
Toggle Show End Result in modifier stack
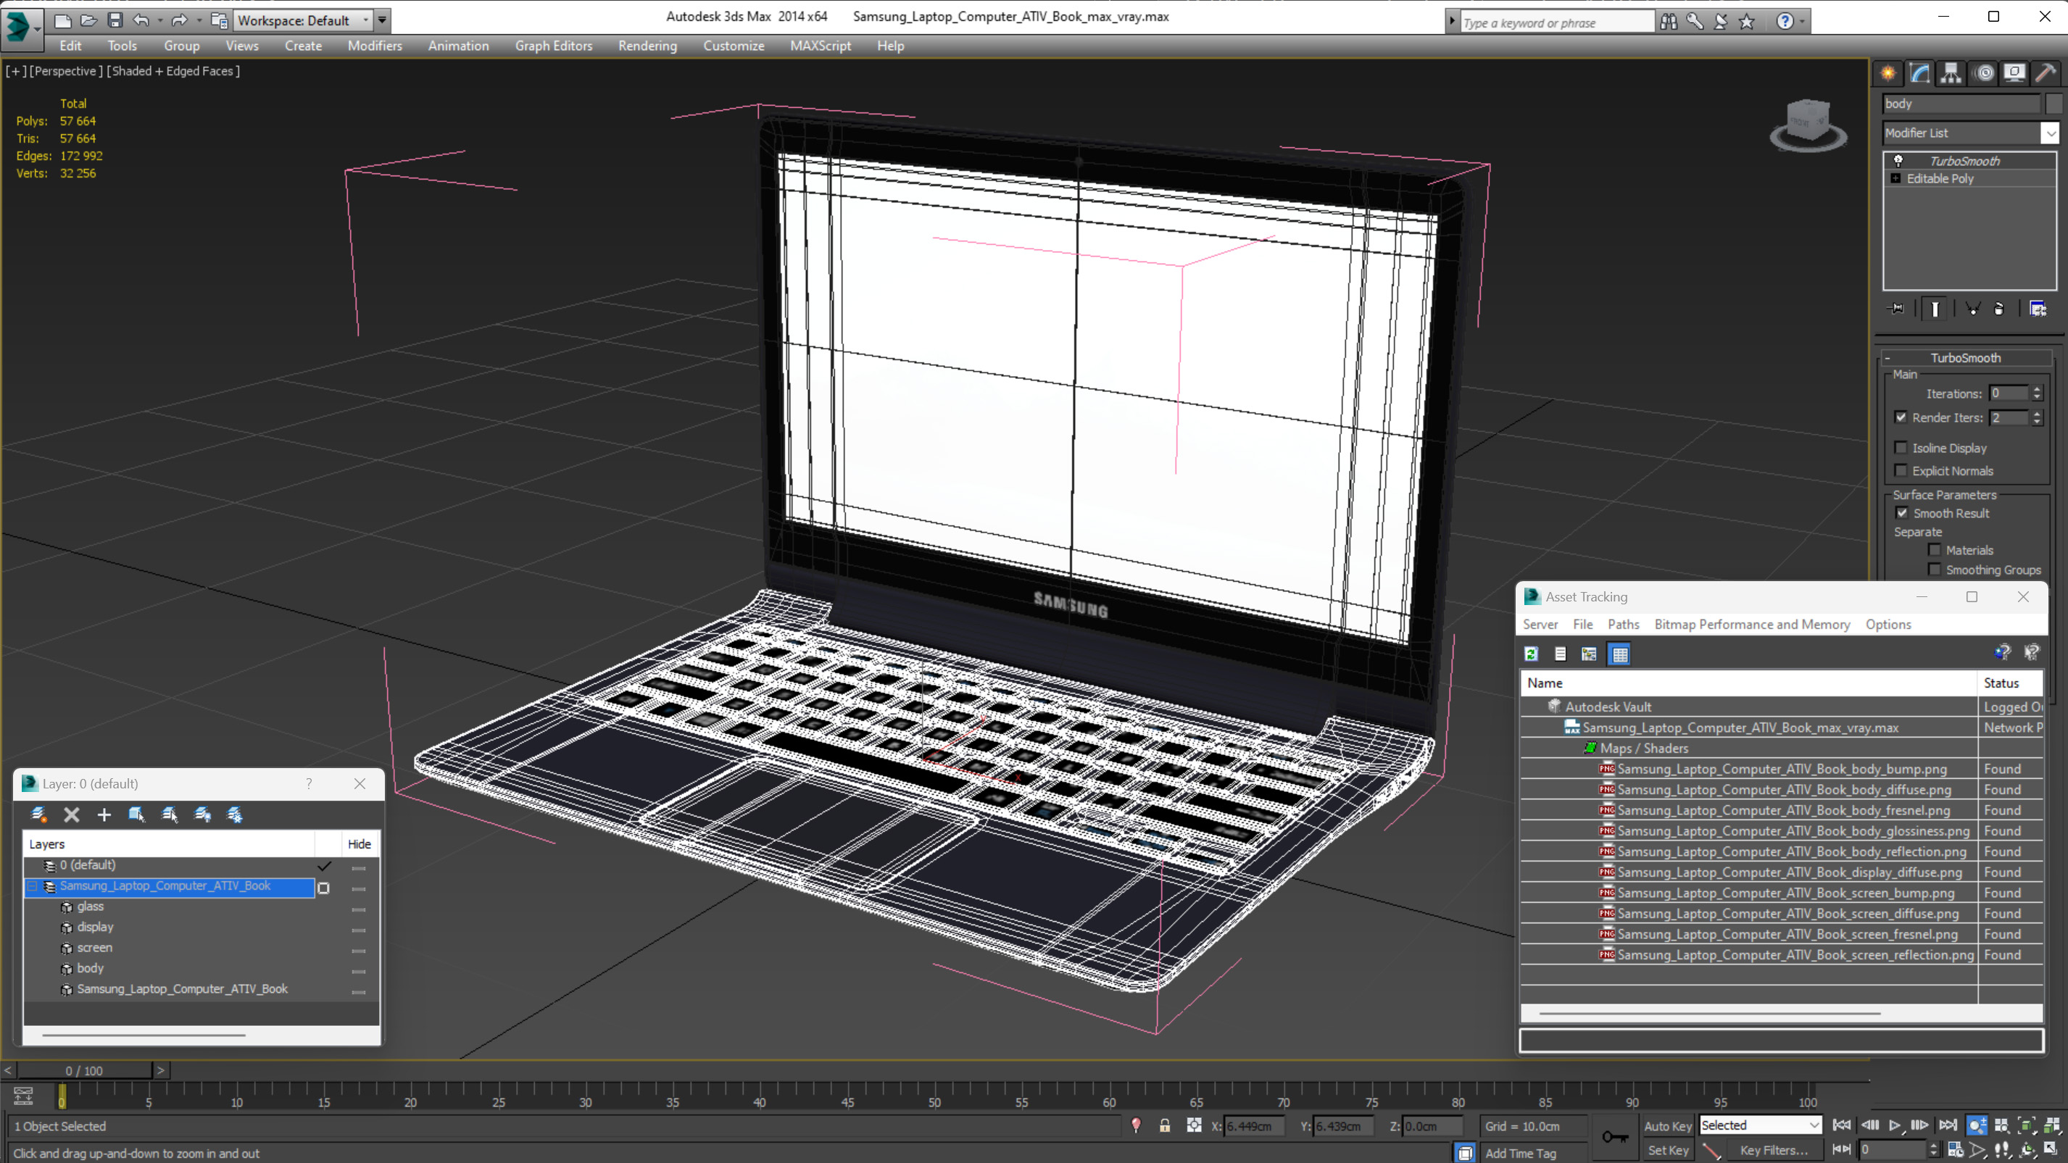[1935, 309]
